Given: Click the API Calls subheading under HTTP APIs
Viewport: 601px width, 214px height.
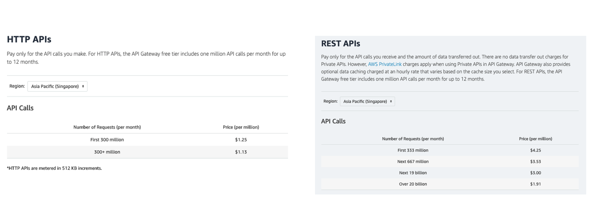Looking at the screenshot, I should coord(20,108).
